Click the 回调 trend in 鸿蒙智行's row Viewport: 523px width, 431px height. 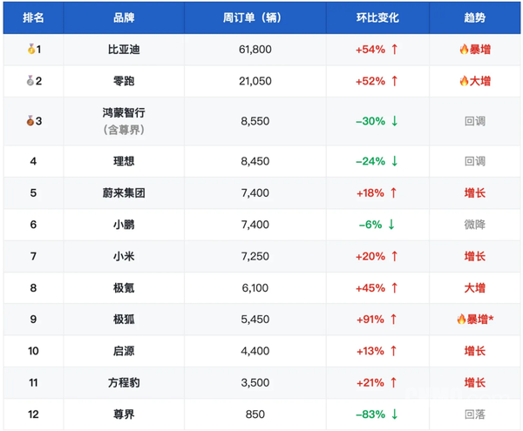[475, 121]
